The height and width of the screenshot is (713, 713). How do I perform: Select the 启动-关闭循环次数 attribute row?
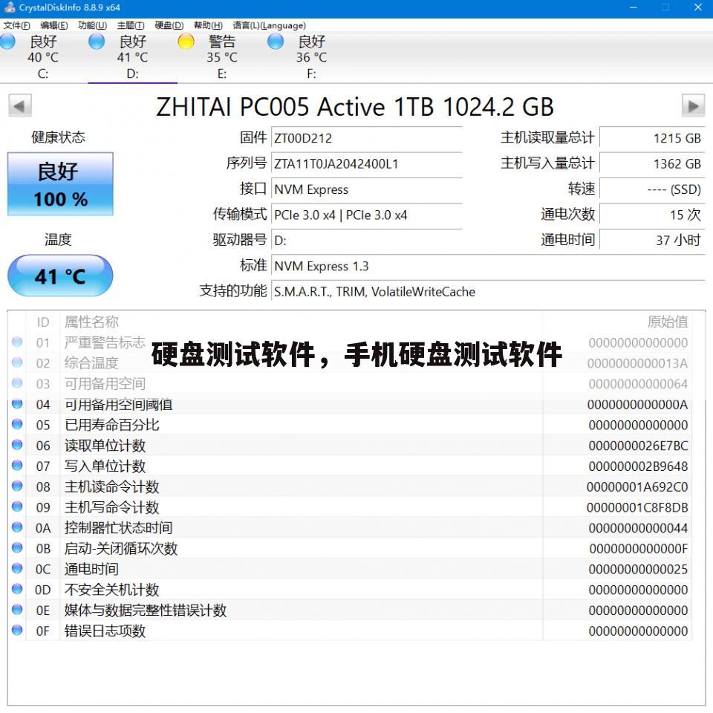pos(350,548)
